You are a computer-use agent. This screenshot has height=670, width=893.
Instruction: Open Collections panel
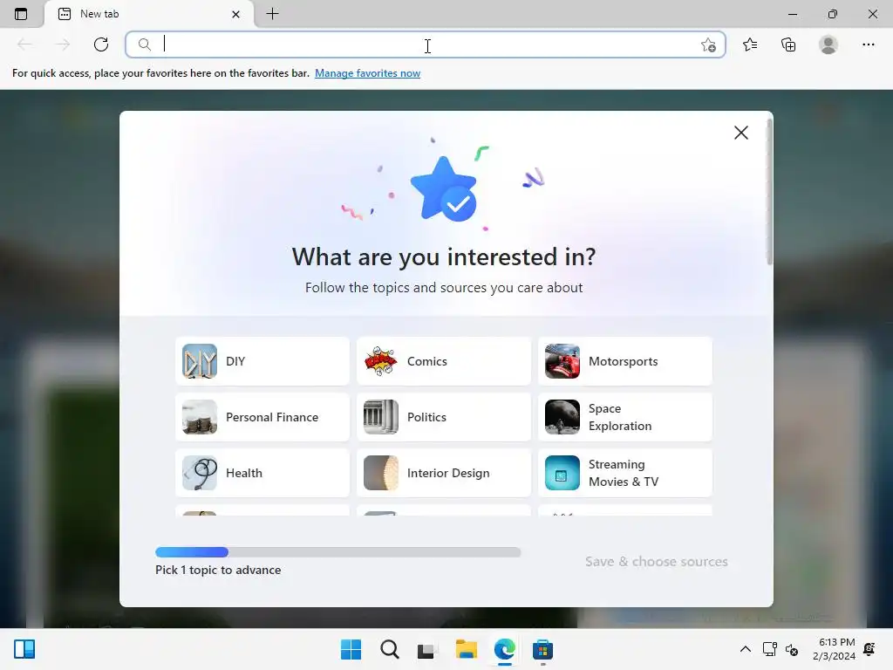[x=788, y=44]
